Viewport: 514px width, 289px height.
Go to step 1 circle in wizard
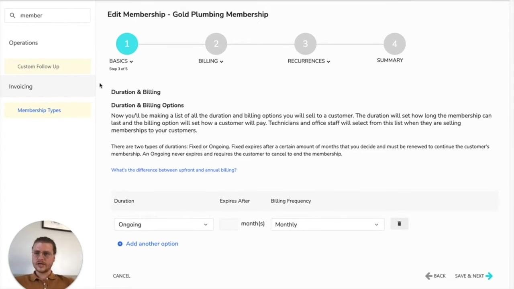127,44
